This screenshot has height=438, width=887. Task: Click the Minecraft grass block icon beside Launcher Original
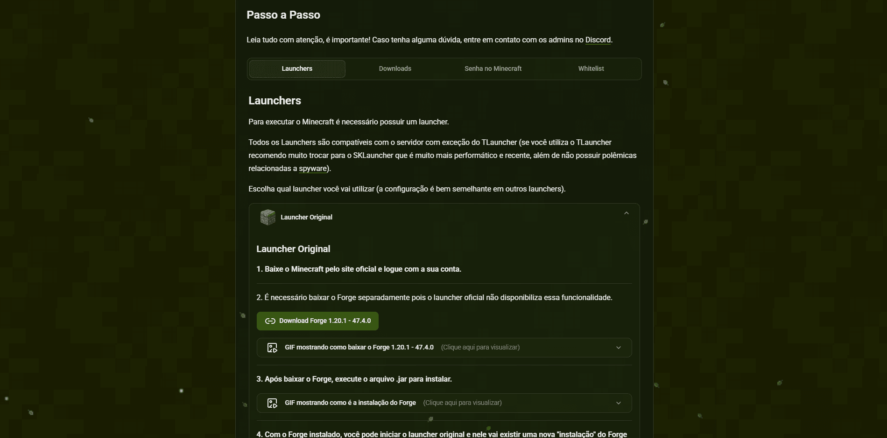click(x=268, y=217)
